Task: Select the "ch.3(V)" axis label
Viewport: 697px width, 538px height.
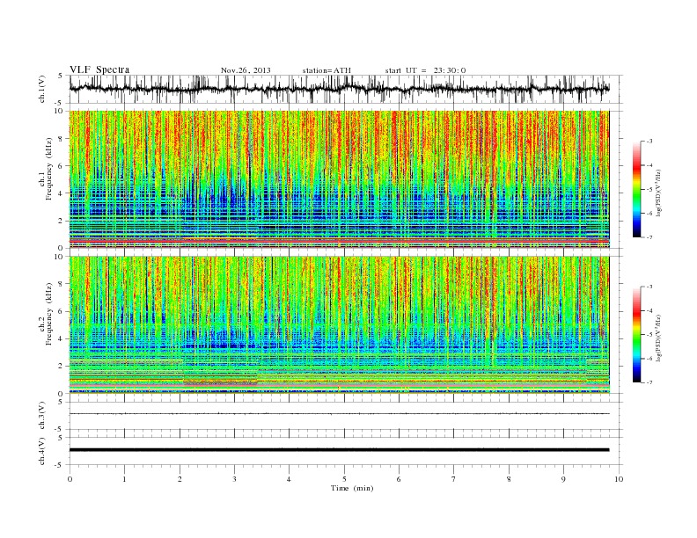Action: [42, 416]
